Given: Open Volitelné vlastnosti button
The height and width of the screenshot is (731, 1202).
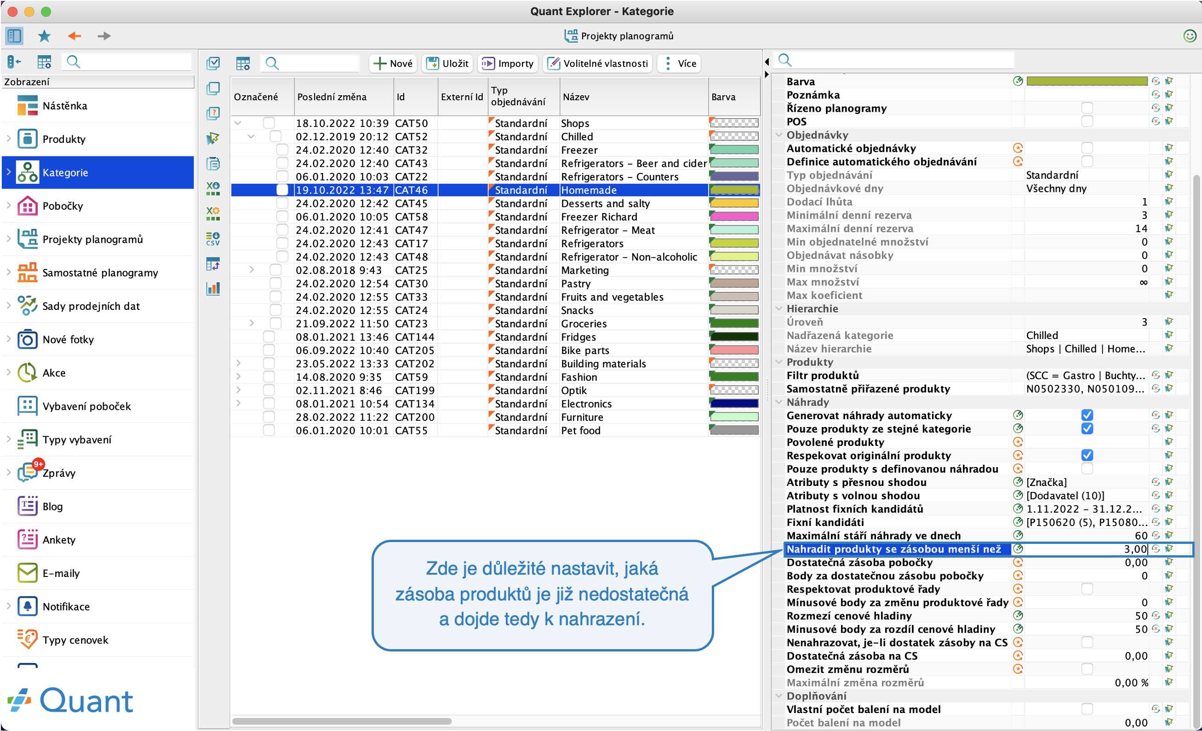Looking at the screenshot, I should point(598,63).
